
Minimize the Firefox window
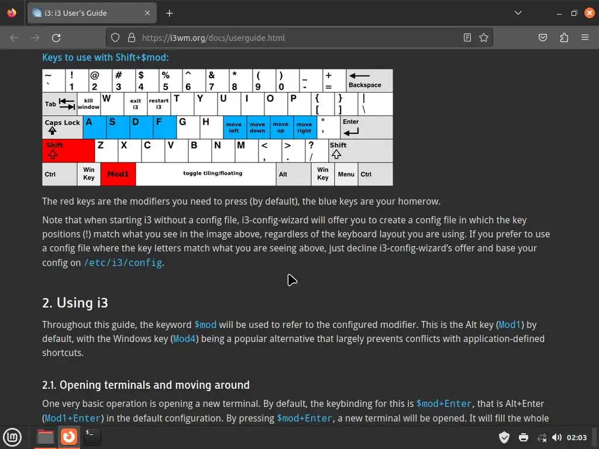tap(559, 13)
